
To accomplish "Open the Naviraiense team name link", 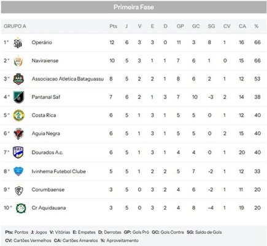I will (x=45, y=60).
